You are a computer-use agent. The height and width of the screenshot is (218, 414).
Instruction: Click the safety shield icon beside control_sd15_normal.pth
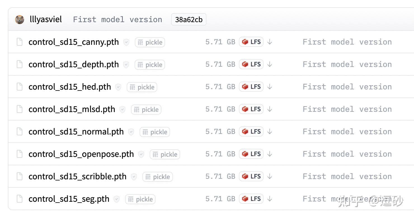(x=131, y=132)
